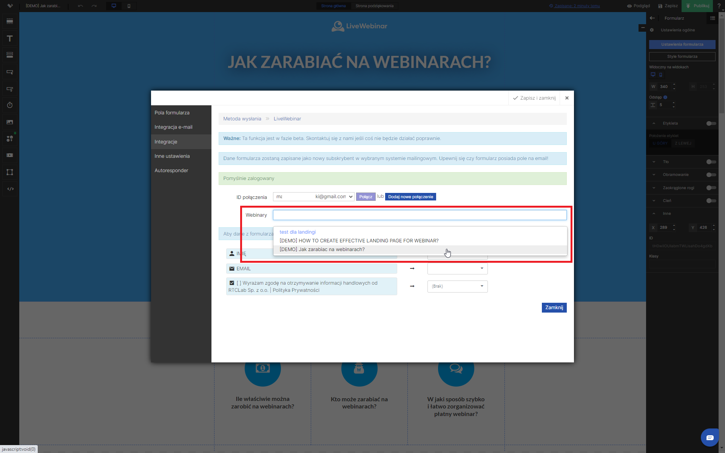The image size is (725, 453).
Task: Open Pola formularza in modal sidebar
Action: point(172,113)
